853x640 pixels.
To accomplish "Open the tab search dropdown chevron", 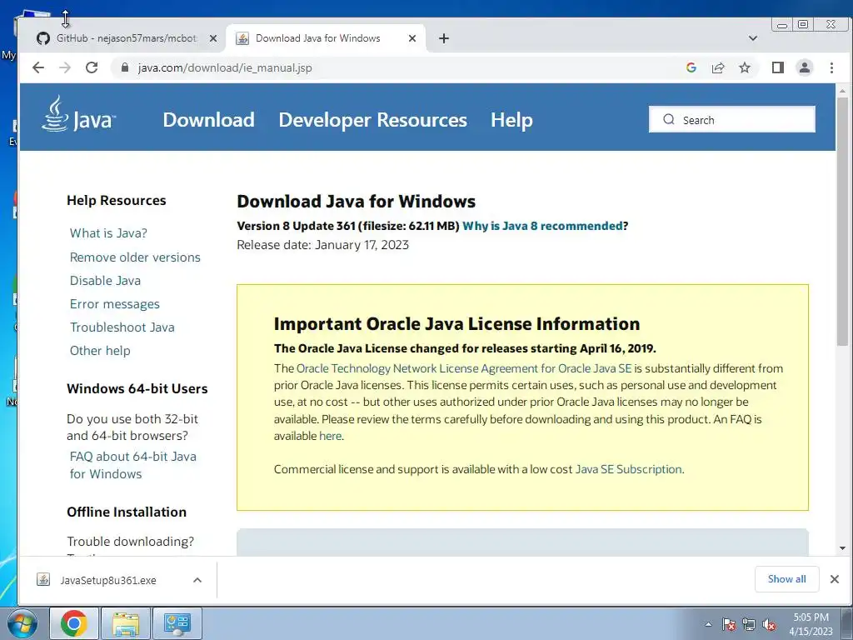I will (753, 38).
